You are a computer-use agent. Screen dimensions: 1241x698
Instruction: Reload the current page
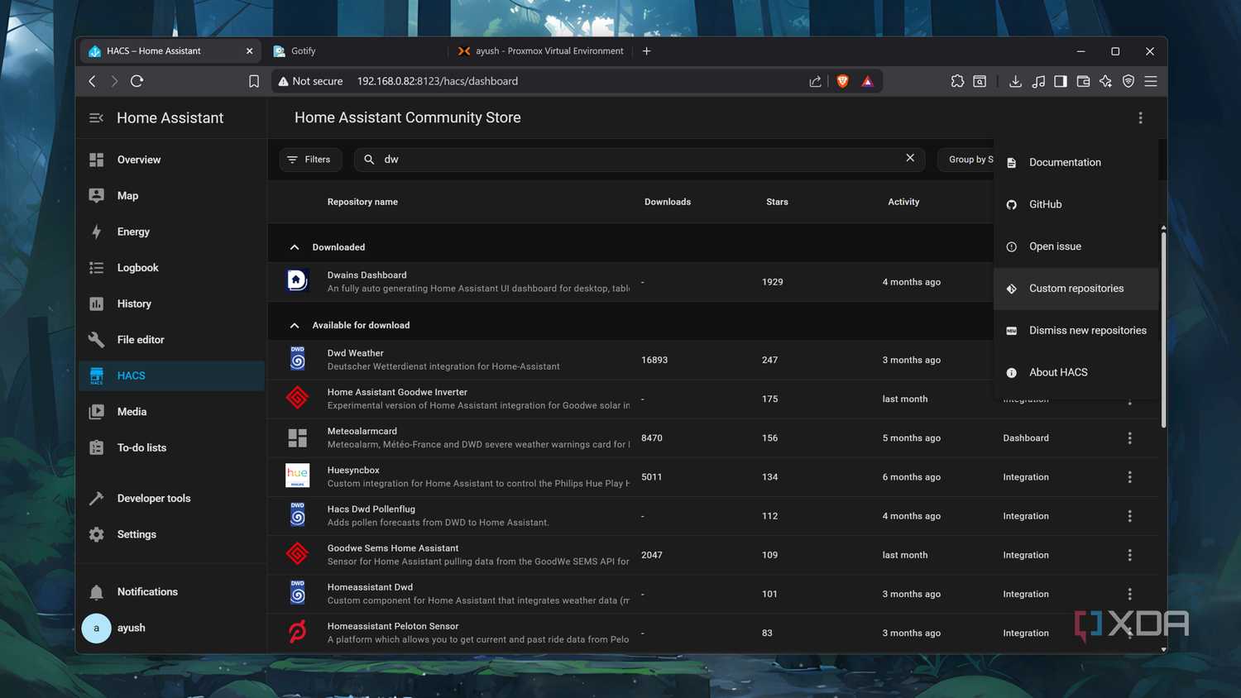click(137, 81)
